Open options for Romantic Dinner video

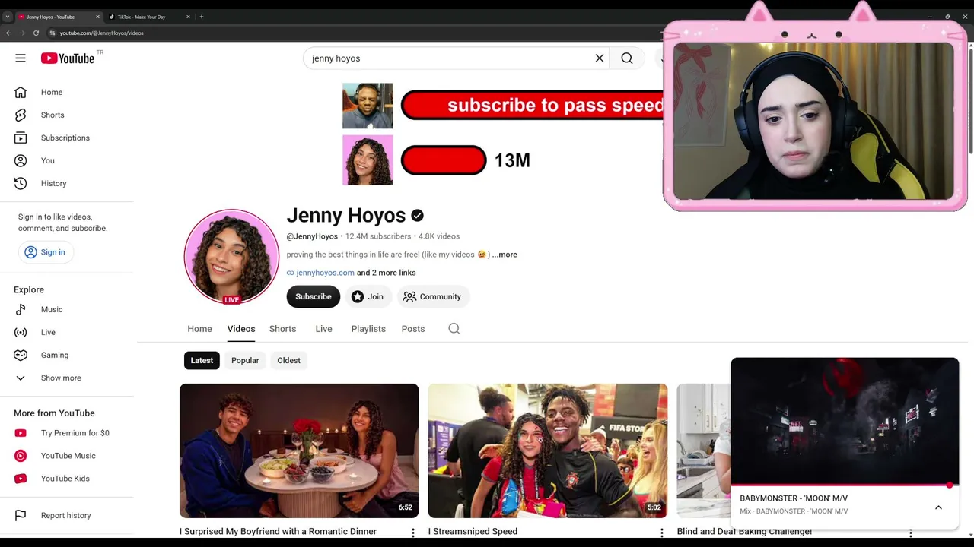413,533
